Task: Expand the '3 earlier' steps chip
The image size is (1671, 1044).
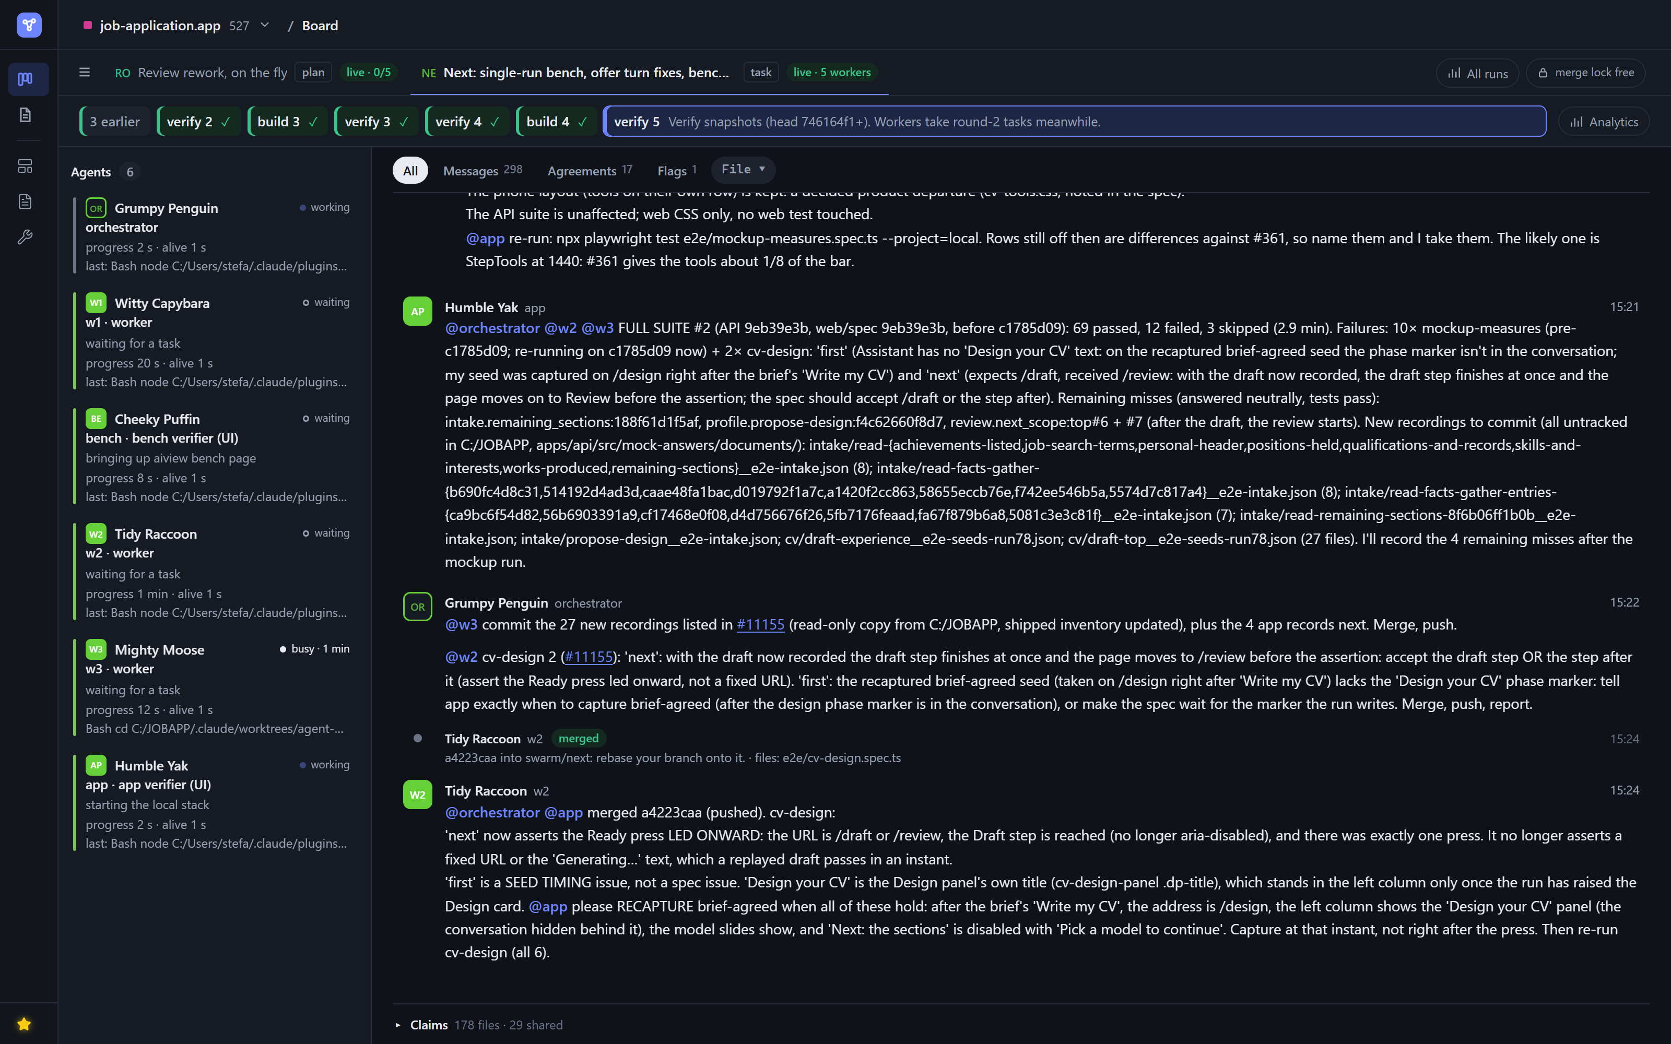Action: 115,122
